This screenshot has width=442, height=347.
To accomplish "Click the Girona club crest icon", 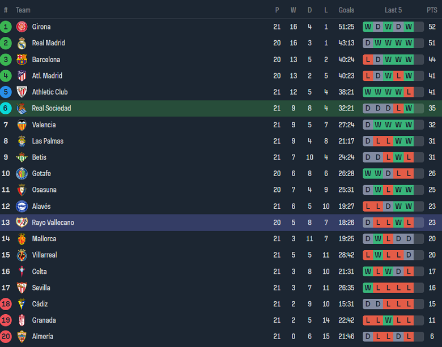I will click(x=22, y=27).
